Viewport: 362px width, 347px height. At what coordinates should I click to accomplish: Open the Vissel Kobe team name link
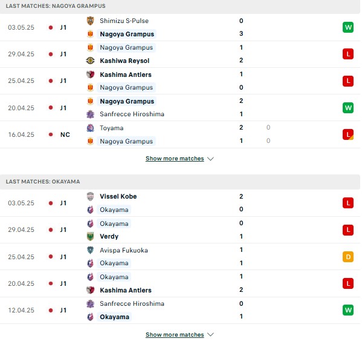pyautogui.click(x=118, y=196)
